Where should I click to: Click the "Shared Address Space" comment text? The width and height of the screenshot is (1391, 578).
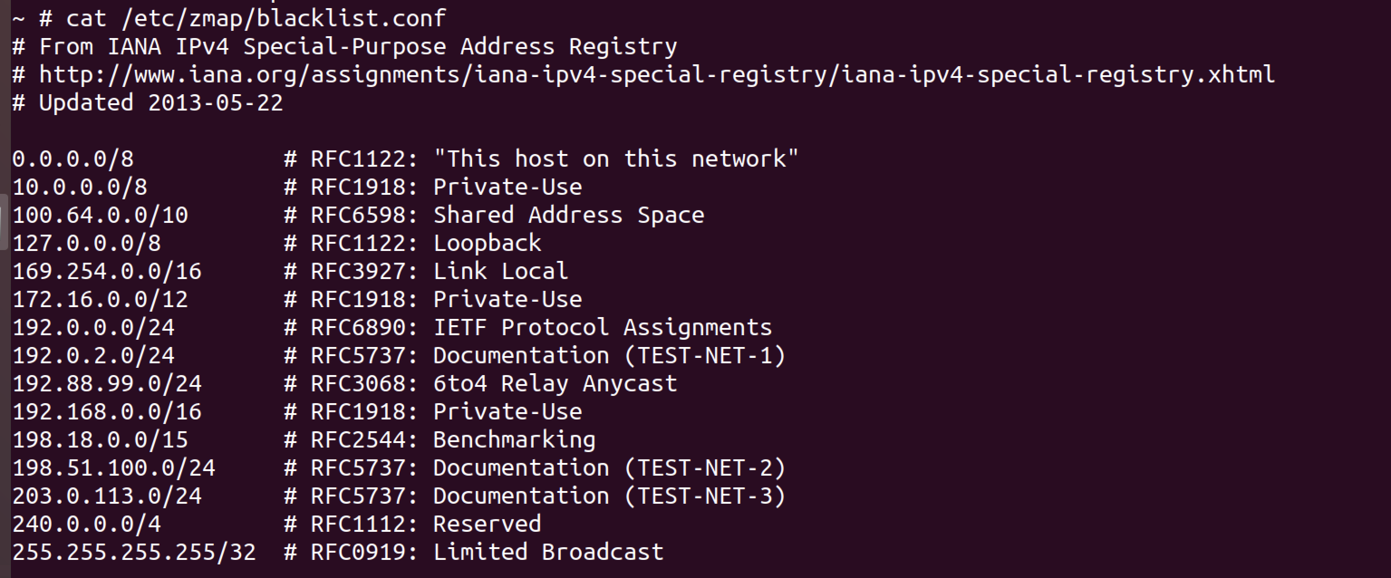click(569, 215)
